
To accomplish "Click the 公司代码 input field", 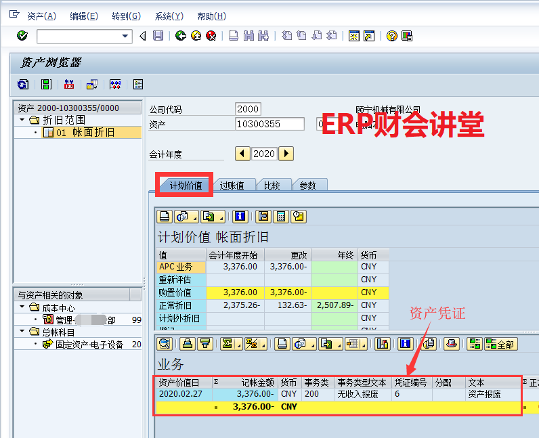I will [x=248, y=109].
